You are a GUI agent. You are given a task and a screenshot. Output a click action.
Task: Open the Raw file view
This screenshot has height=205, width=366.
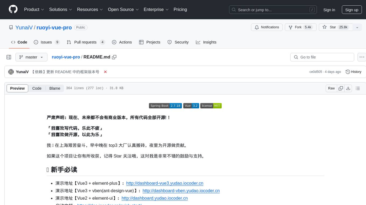(x=331, y=88)
